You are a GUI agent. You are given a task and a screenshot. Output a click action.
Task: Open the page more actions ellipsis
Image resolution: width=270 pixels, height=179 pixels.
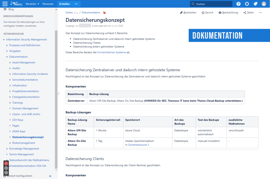coord(261,13)
